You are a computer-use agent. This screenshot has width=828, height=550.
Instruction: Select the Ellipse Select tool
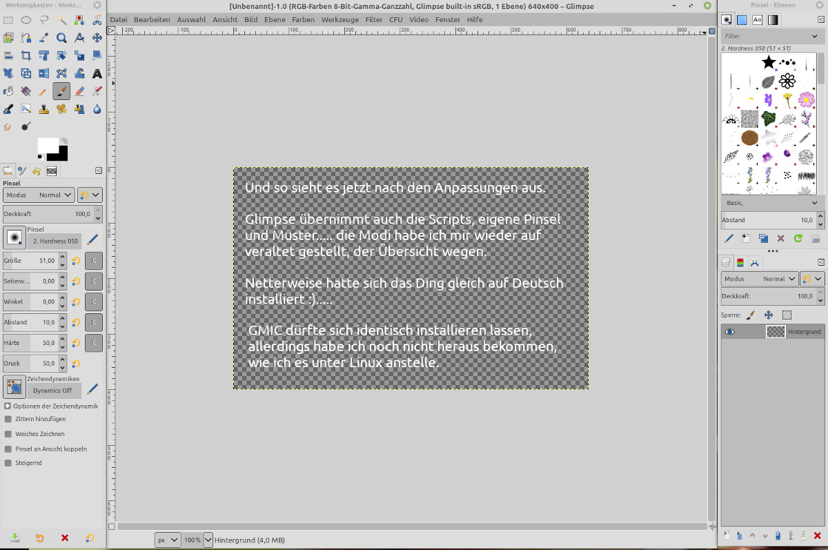[x=26, y=20]
